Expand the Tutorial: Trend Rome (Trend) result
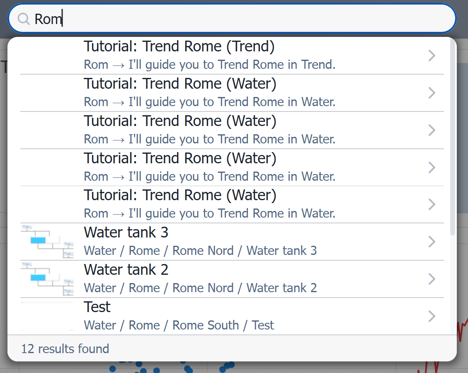468x373 pixels. tap(431, 55)
